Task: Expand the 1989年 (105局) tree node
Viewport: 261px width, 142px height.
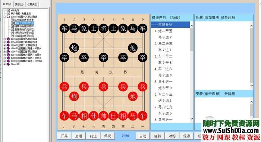Action: (4, 61)
